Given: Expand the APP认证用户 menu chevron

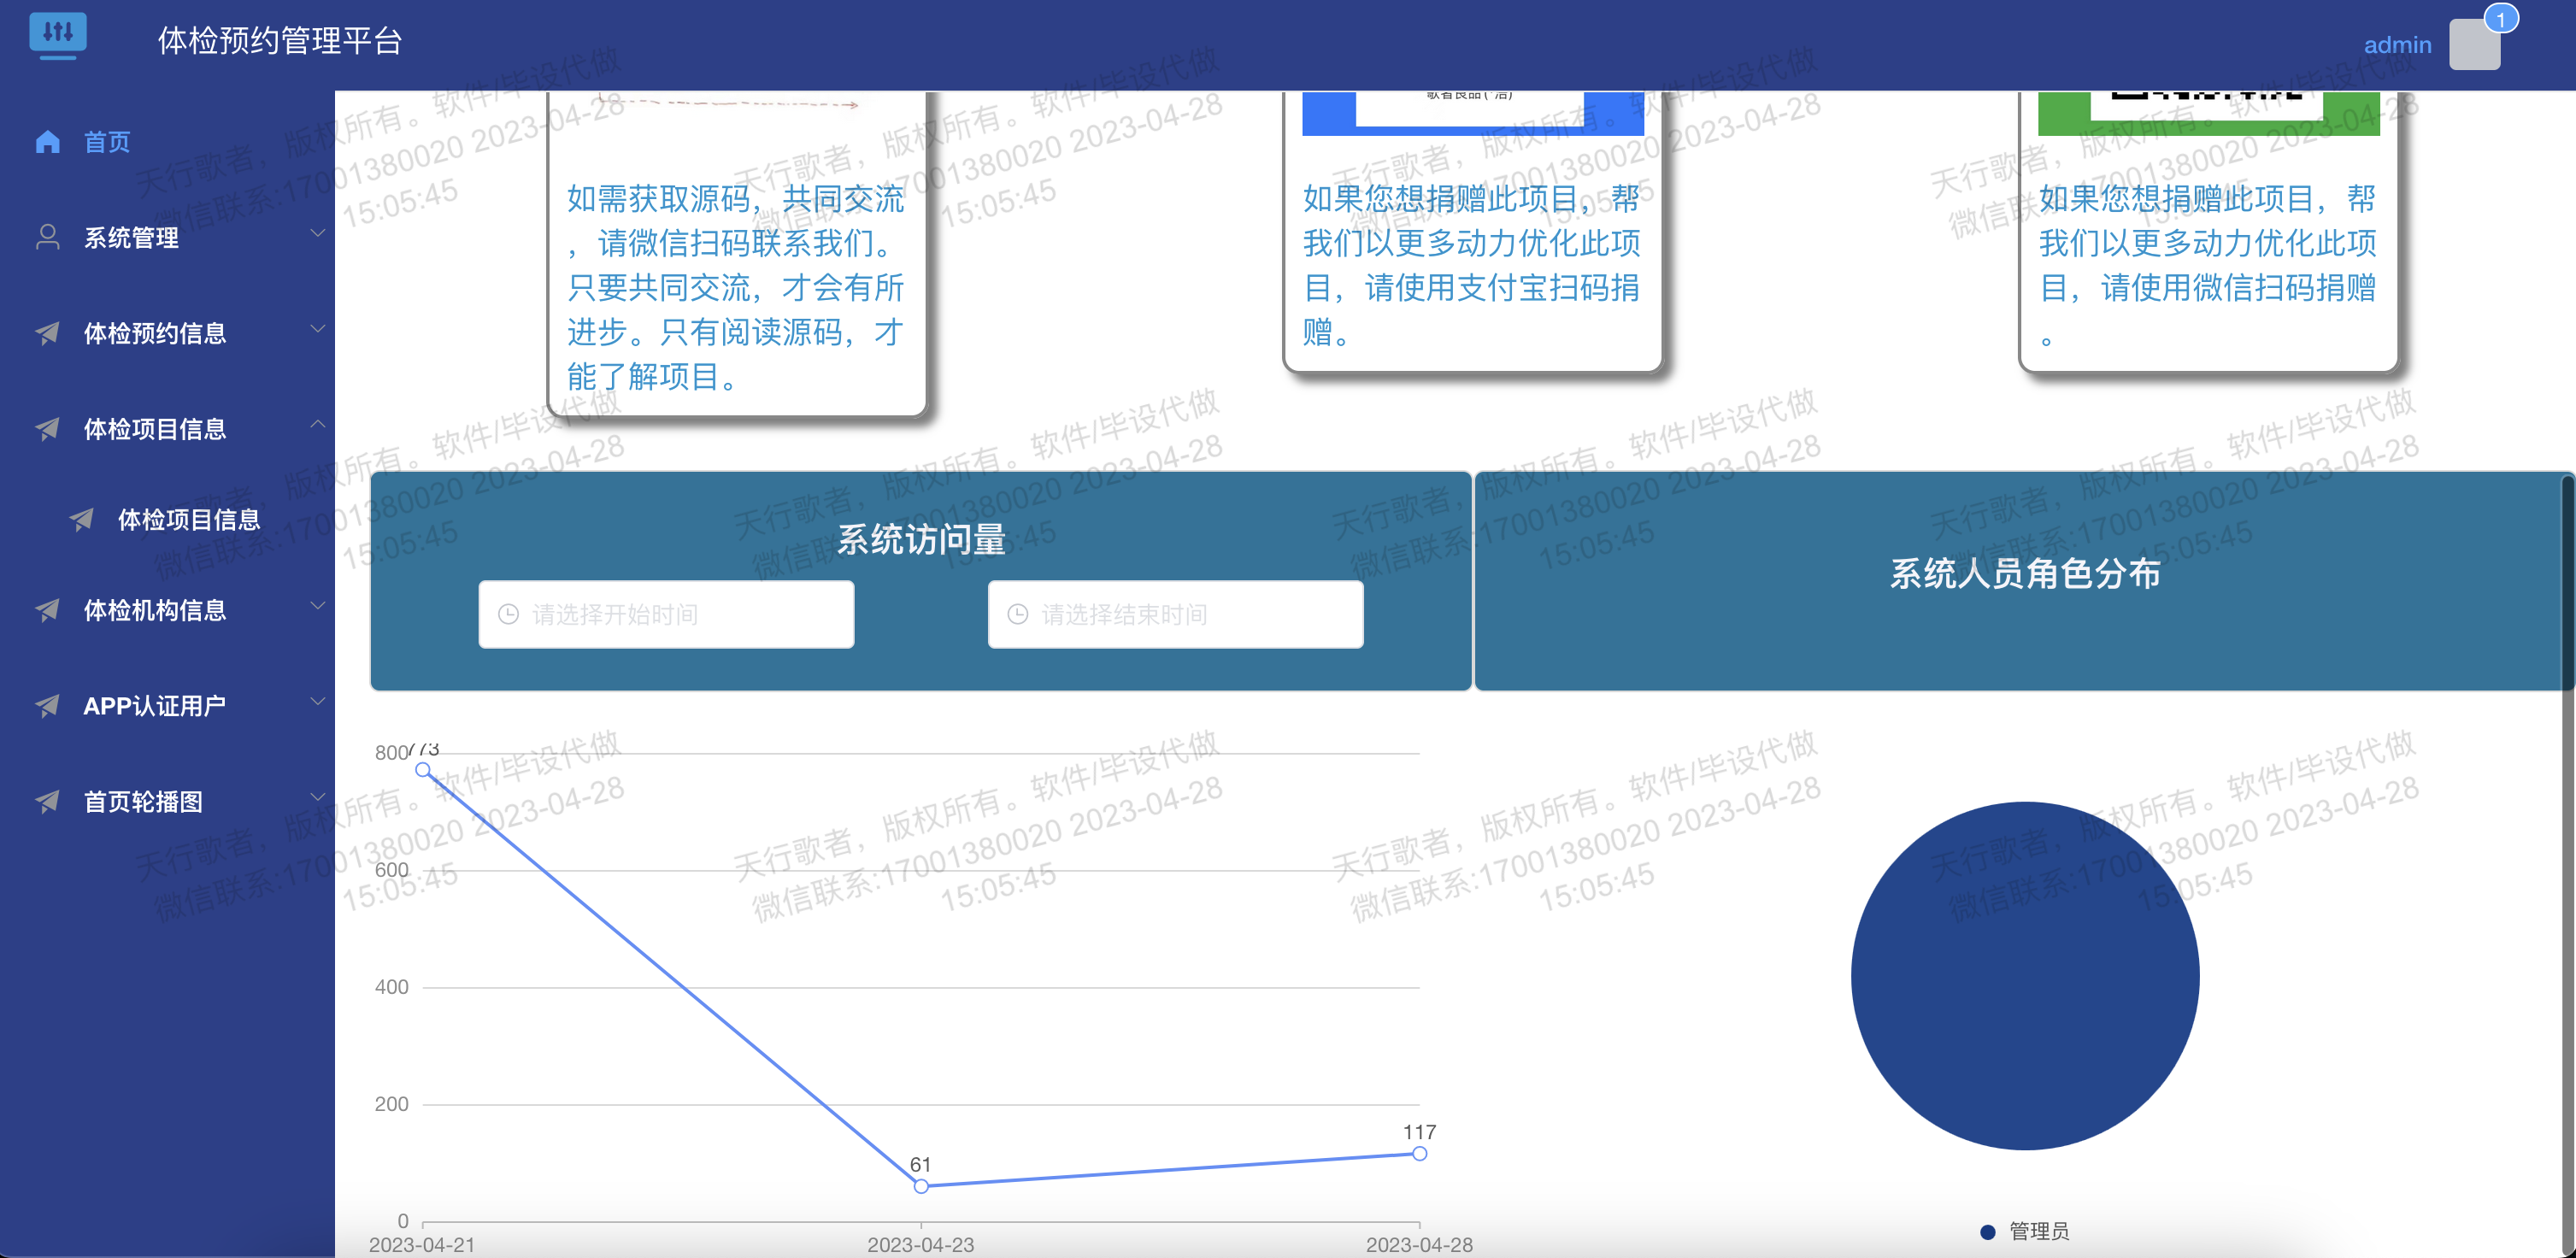Looking at the screenshot, I should (x=317, y=701).
